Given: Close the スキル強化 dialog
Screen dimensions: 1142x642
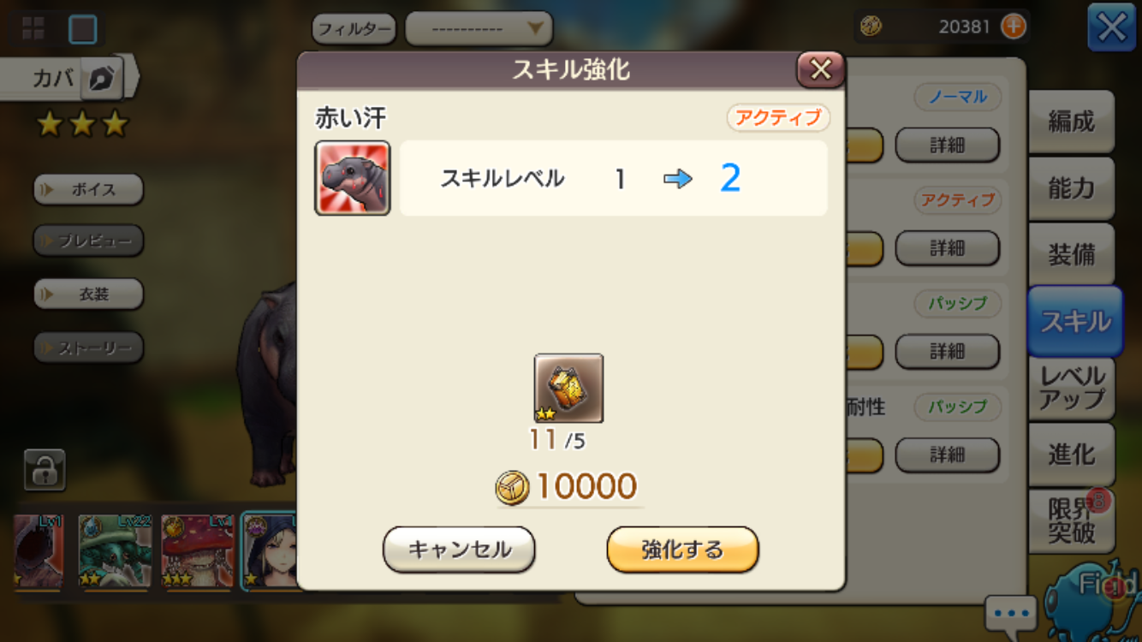Looking at the screenshot, I should tap(820, 69).
